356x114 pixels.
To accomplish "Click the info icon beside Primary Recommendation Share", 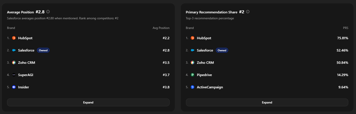I will 248,12.
